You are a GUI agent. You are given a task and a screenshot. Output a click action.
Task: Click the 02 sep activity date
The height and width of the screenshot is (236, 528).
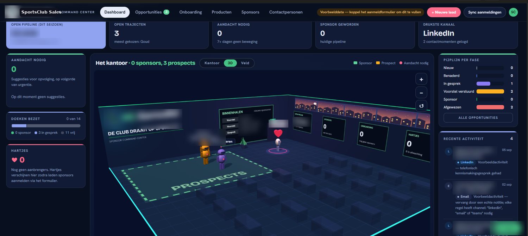507,184
